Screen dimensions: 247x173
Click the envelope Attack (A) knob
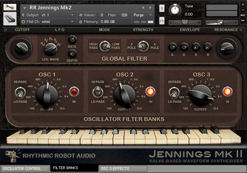(x=173, y=47)
